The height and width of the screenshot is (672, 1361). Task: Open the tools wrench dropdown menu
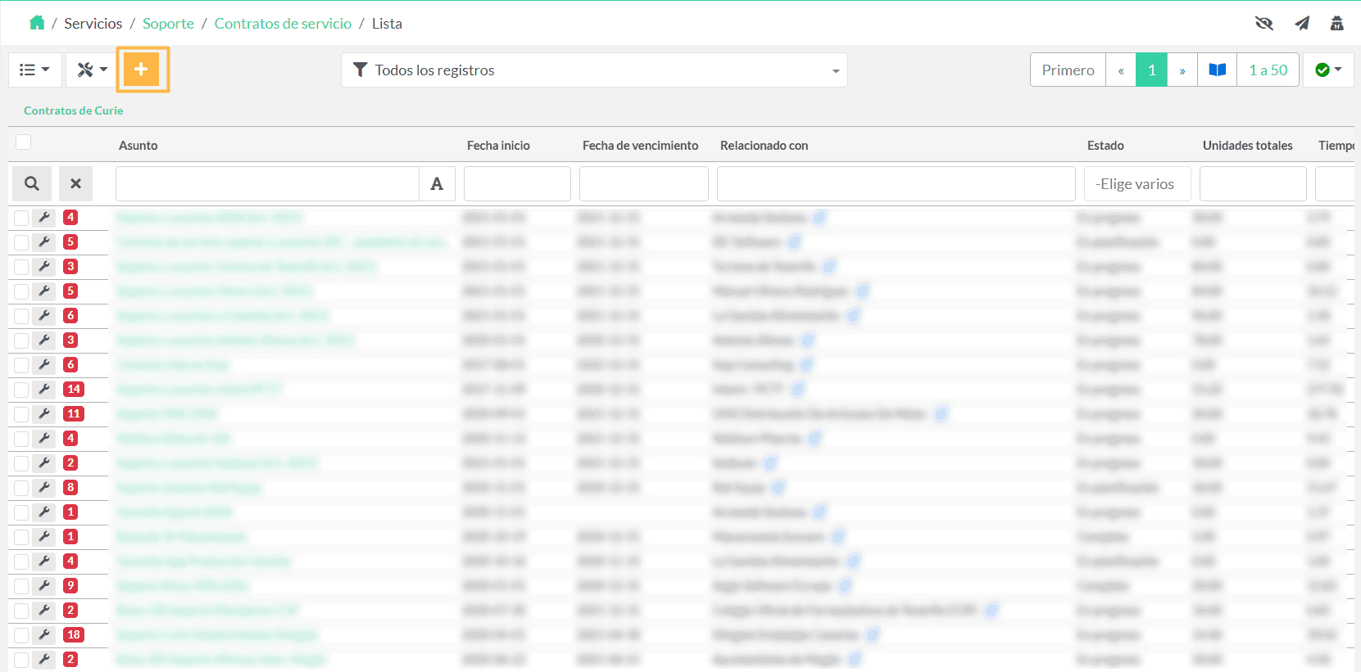[x=92, y=70]
